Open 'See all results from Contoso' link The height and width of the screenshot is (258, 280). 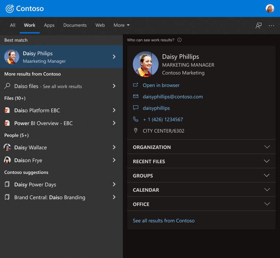(164, 221)
